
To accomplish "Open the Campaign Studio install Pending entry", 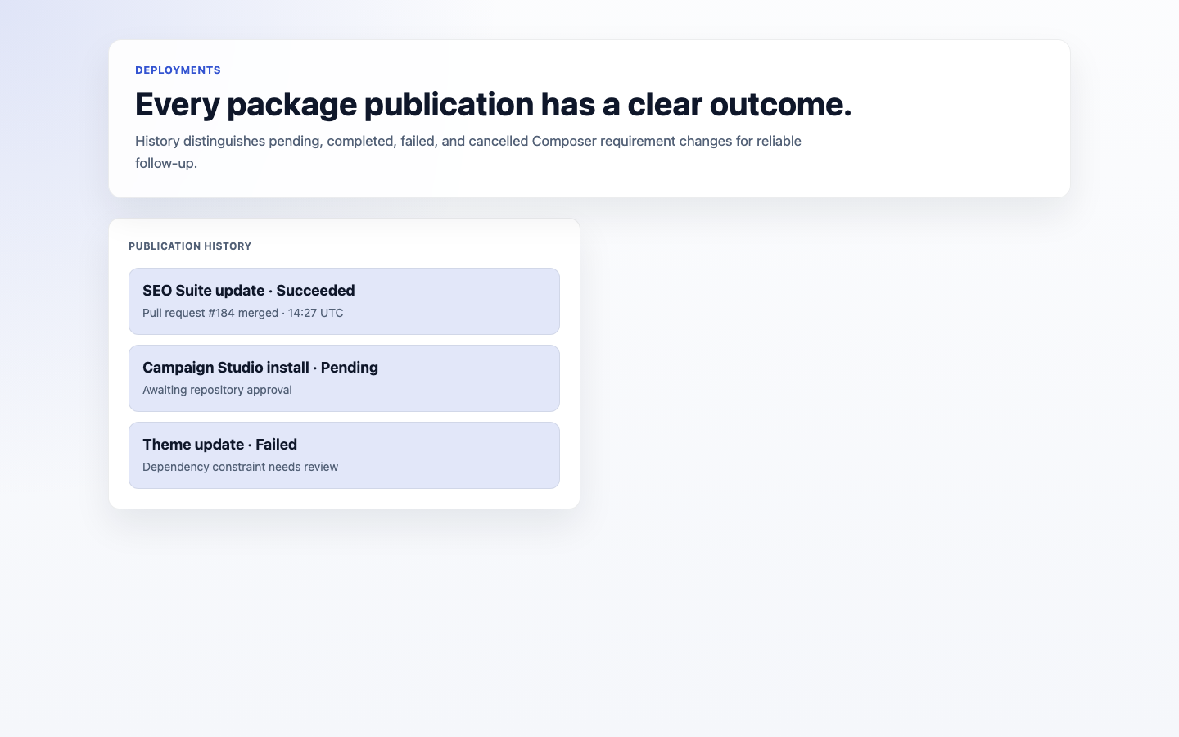I will tap(344, 378).
